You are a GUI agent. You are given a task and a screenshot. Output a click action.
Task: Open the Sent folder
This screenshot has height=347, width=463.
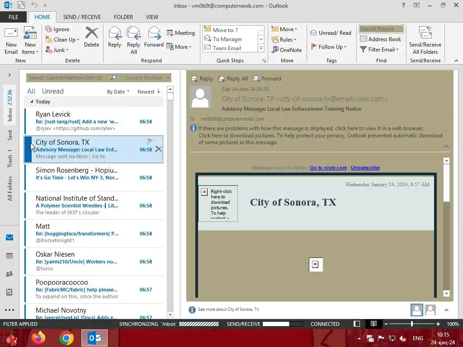10,135
